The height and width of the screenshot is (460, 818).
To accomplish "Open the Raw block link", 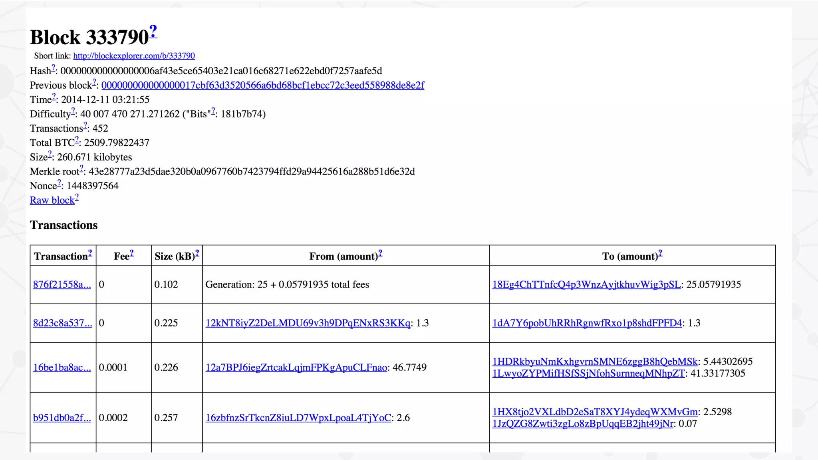I will pos(52,200).
